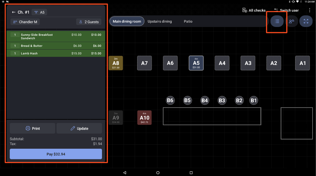Switch to the Patio tab
Screen dimensions: 316x176
click(188, 21)
